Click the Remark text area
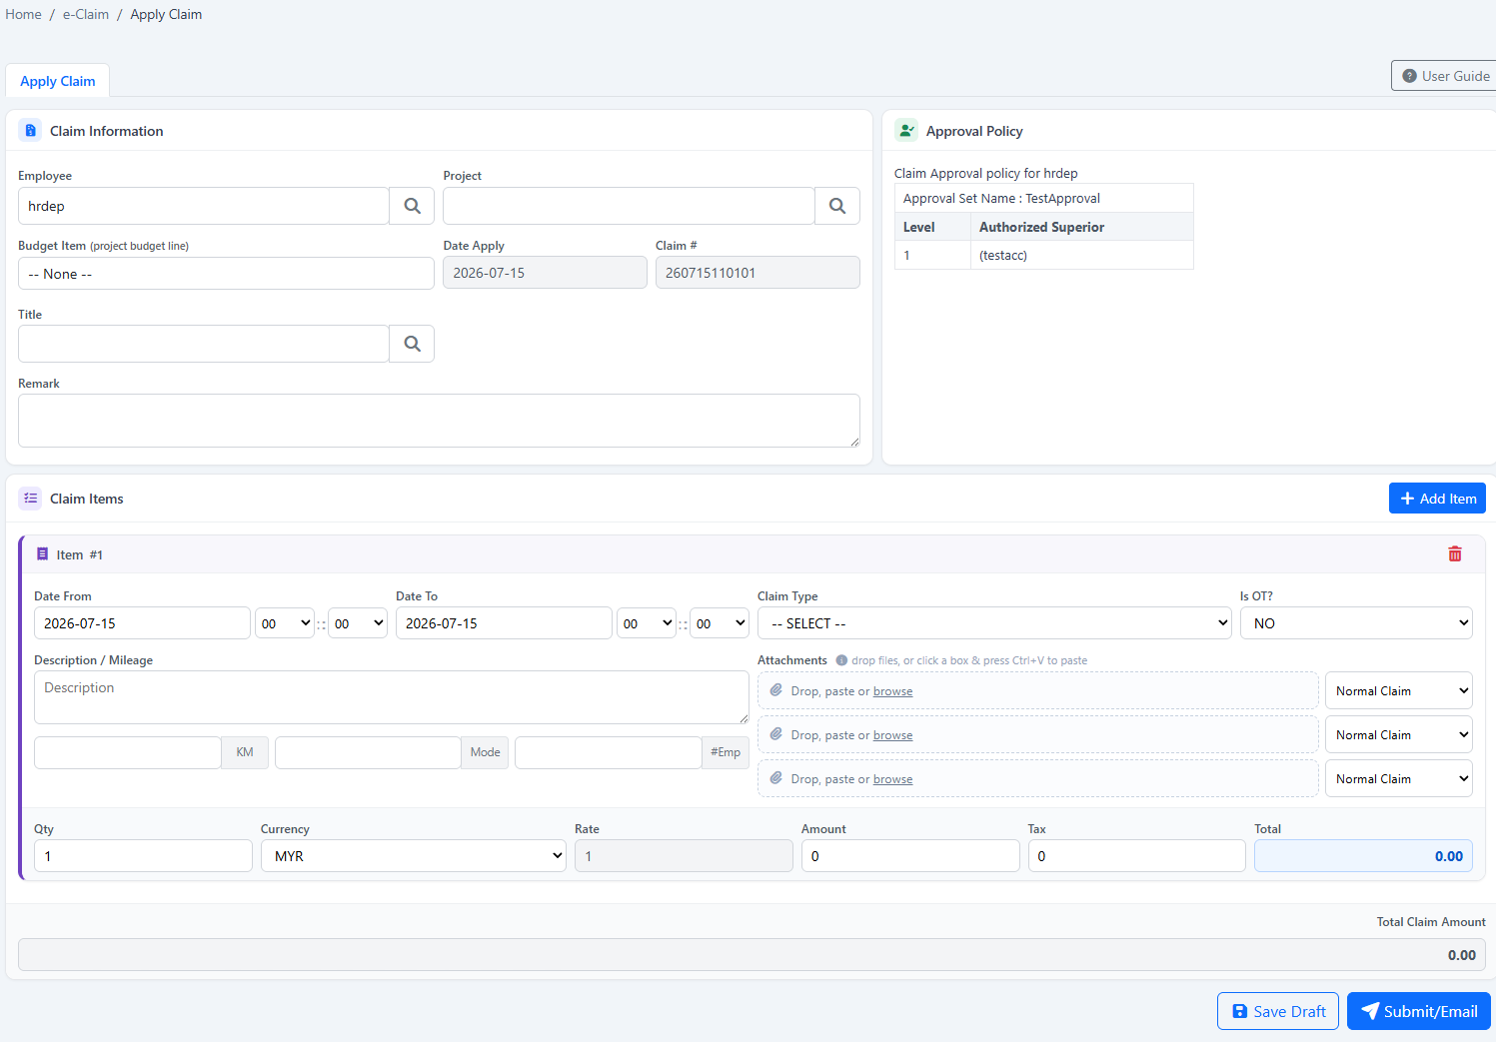 (439, 421)
